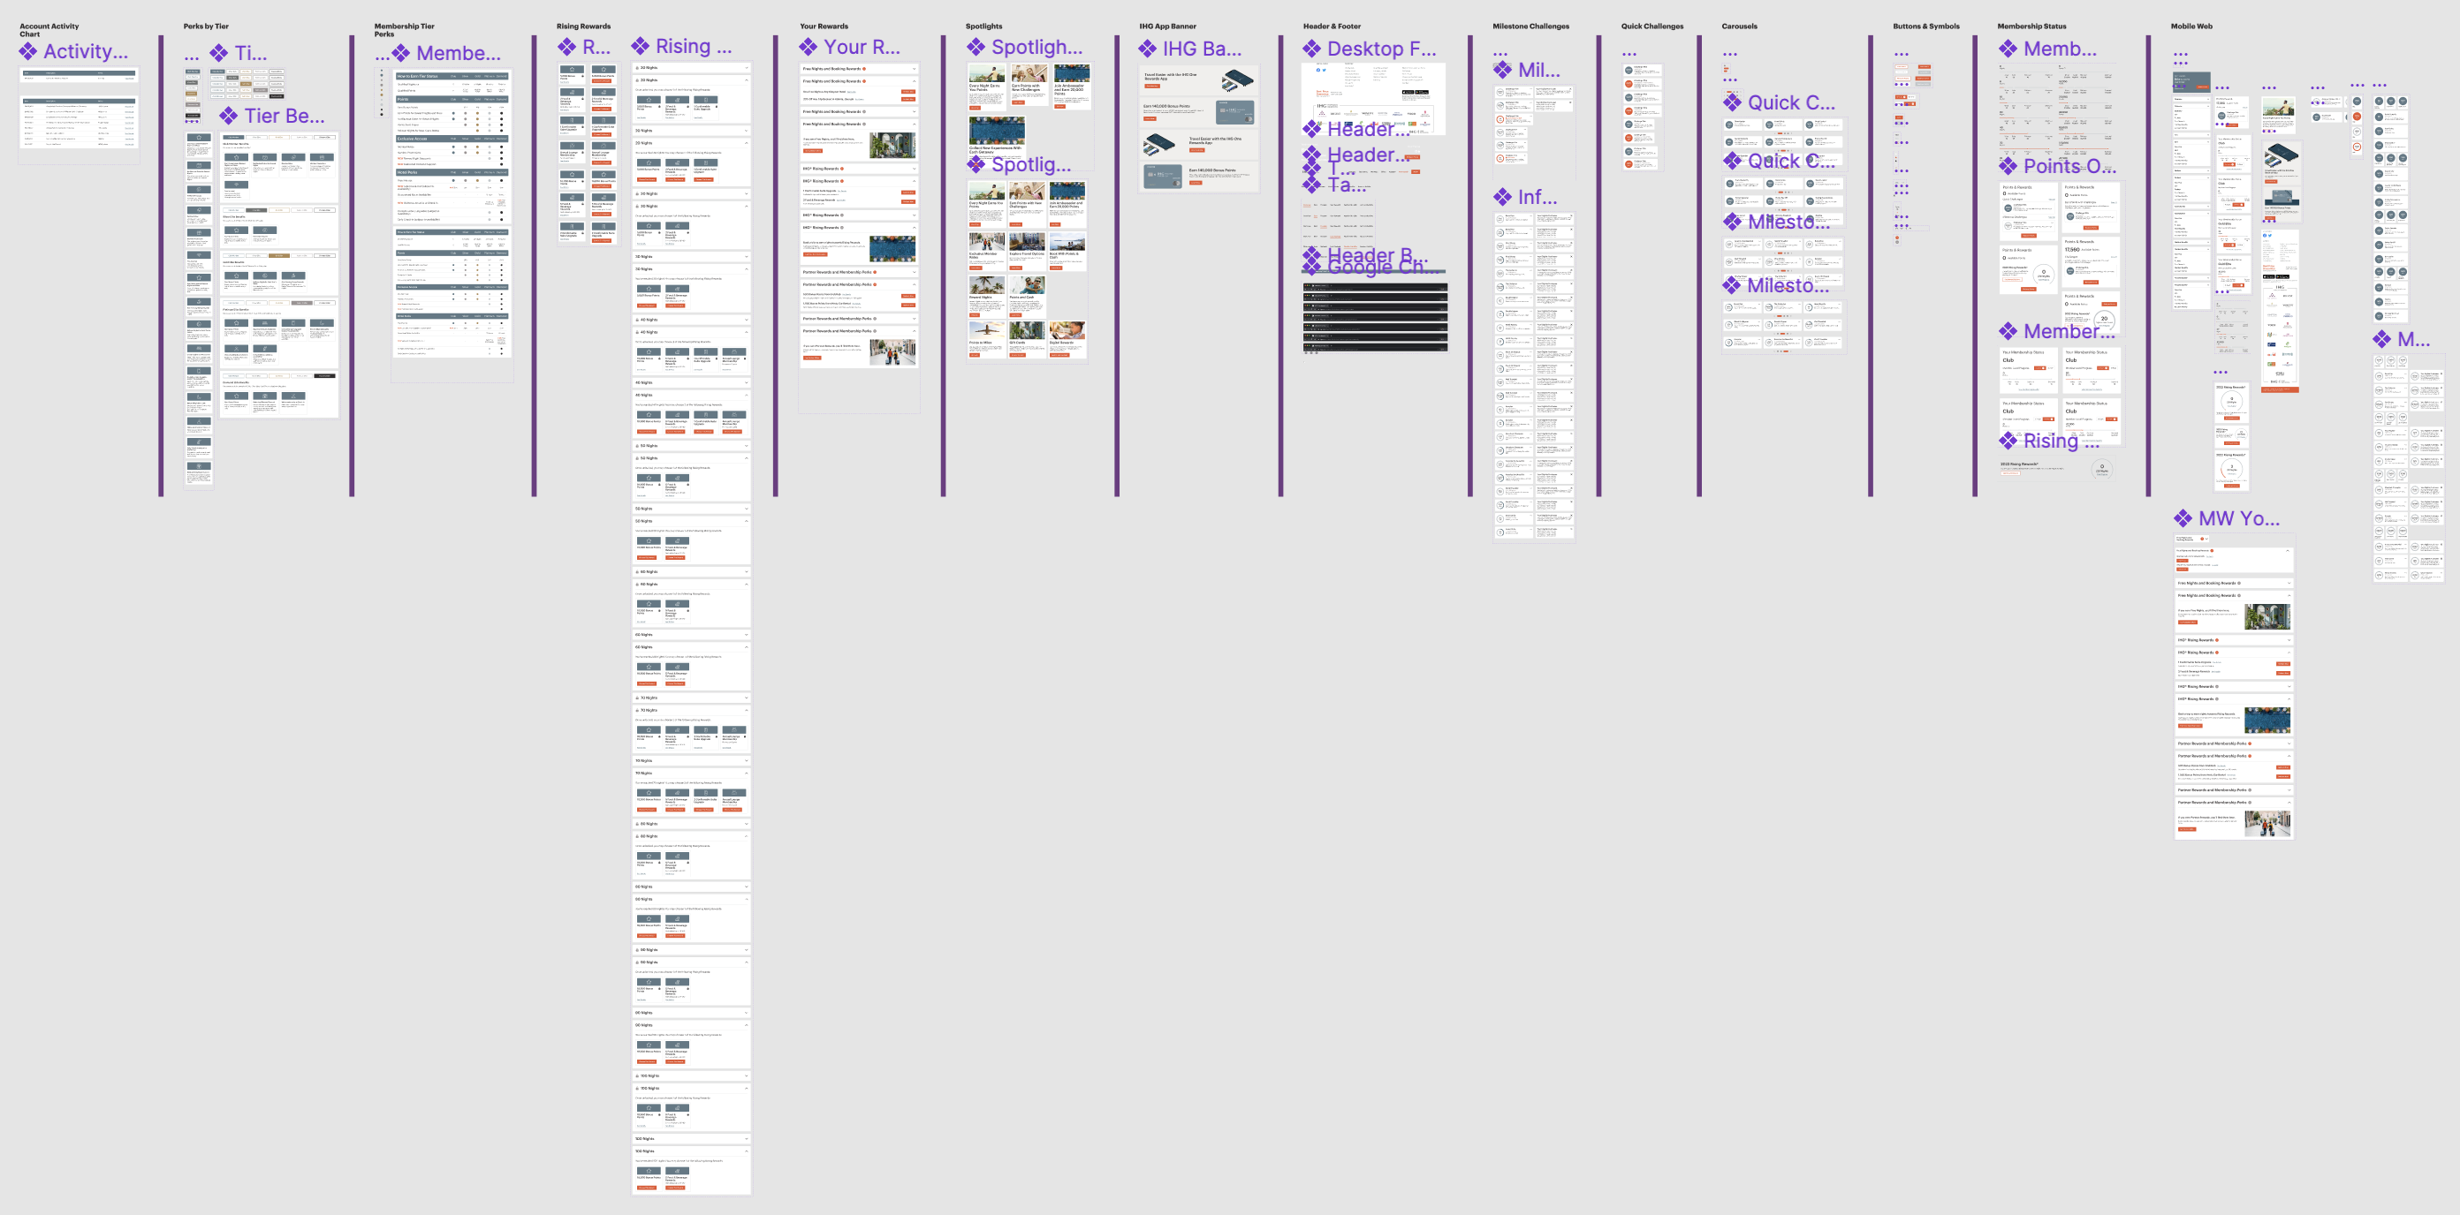Image resolution: width=2460 pixels, height=1215 pixels.
Task: Click the Header & Footer section title
Action: tap(1332, 26)
